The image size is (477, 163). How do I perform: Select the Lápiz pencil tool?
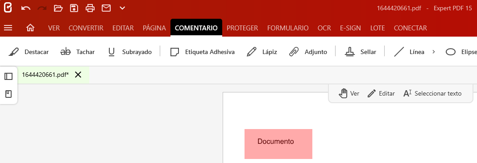point(261,52)
